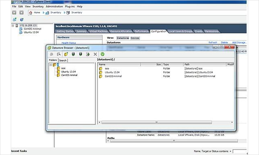The height and width of the screenshot is (155, 259).
Task: Select CentOS minimal folder in Datastore Browser tree
Action: coord(69,75)
